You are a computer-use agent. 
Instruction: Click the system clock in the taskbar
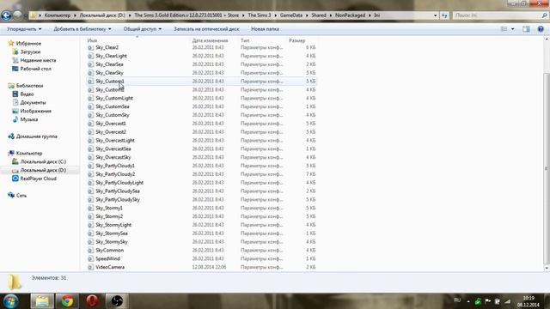coord(529,301)
